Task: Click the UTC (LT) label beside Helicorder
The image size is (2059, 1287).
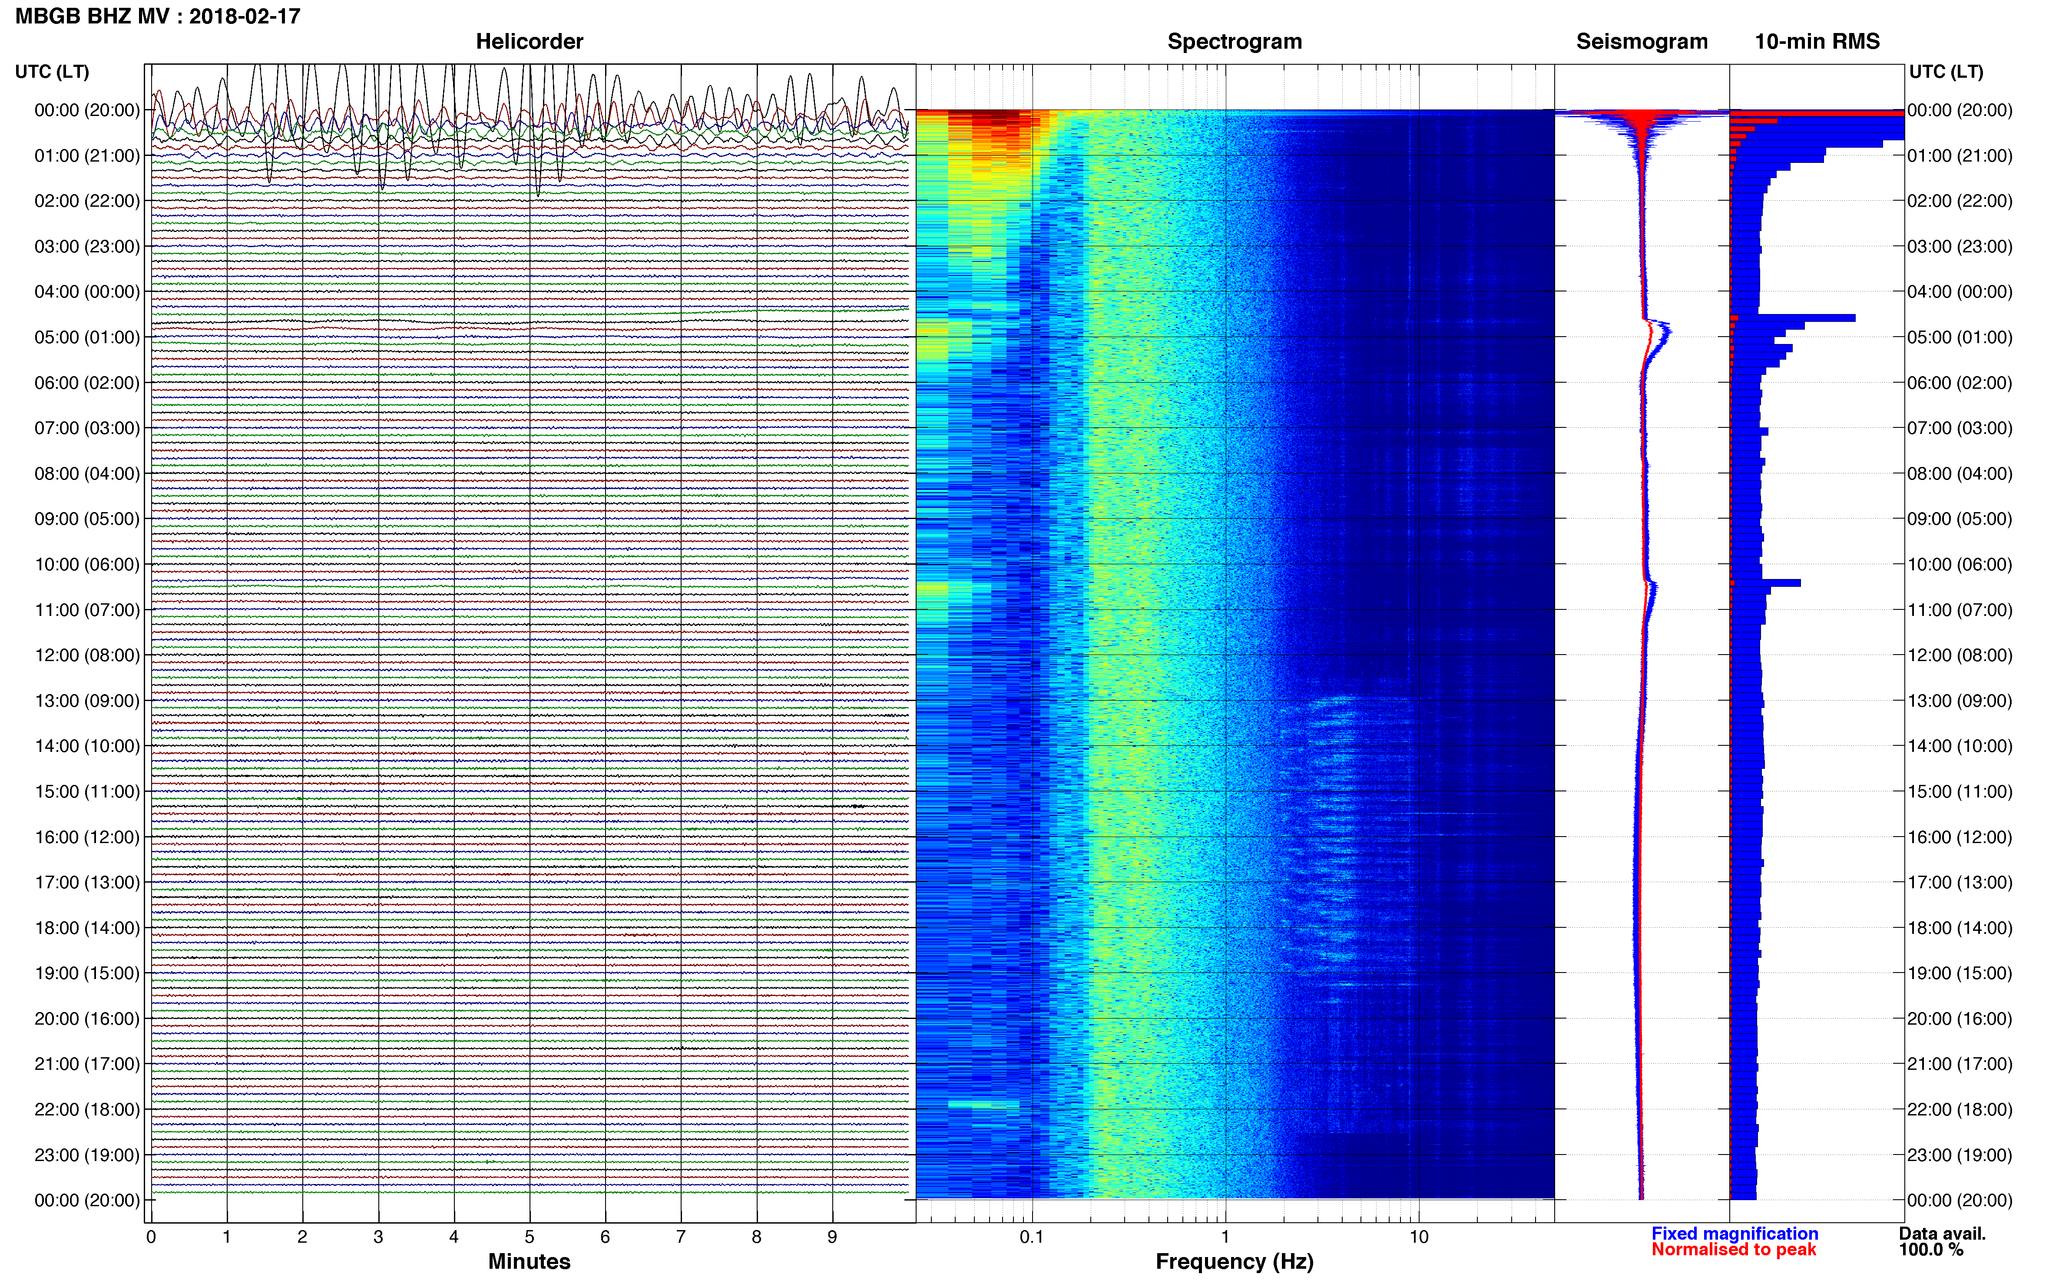Action: click(x=52, y=72)
